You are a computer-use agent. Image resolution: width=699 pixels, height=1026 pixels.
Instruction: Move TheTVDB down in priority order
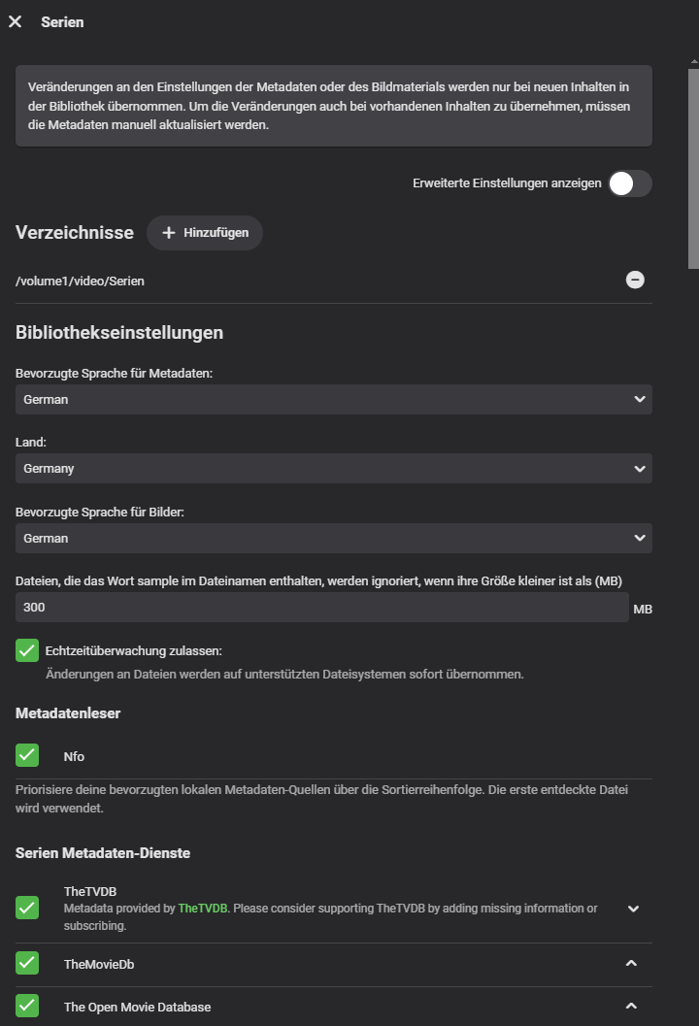click(633, 909)
